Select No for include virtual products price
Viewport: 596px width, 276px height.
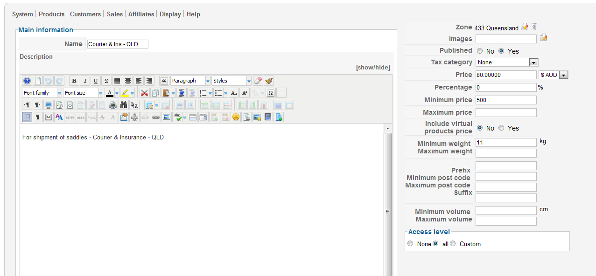(480, 128)
